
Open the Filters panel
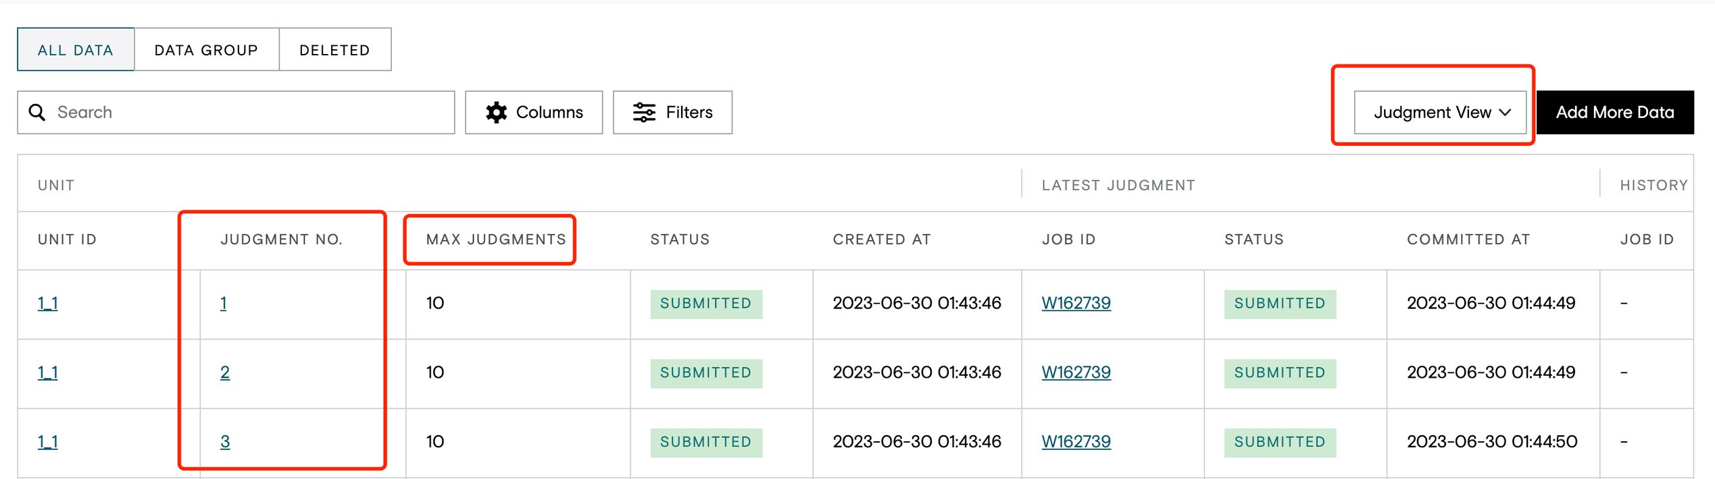(x=672, y=112)
